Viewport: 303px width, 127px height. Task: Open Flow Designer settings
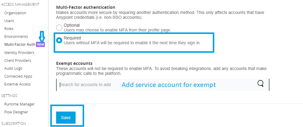(x=16, y=112)
